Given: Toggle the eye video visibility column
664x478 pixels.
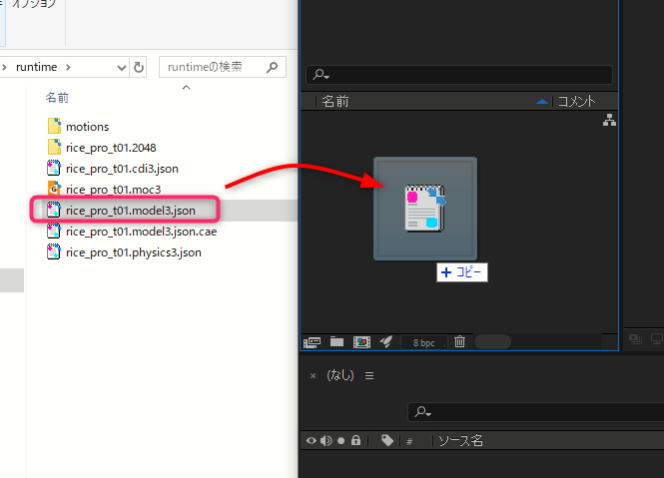Looking at the screenshot, I should (x=311, y=440).
